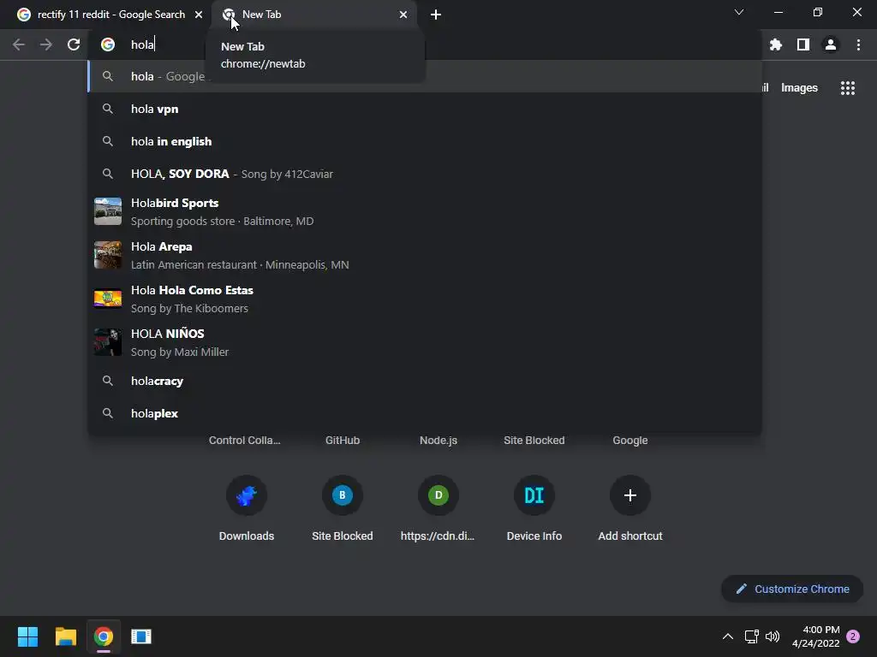Pick the hola in english suggestion

tap(425, 141)
